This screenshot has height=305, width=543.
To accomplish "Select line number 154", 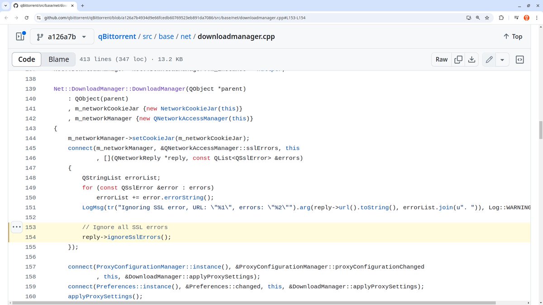I will (30, 237).
